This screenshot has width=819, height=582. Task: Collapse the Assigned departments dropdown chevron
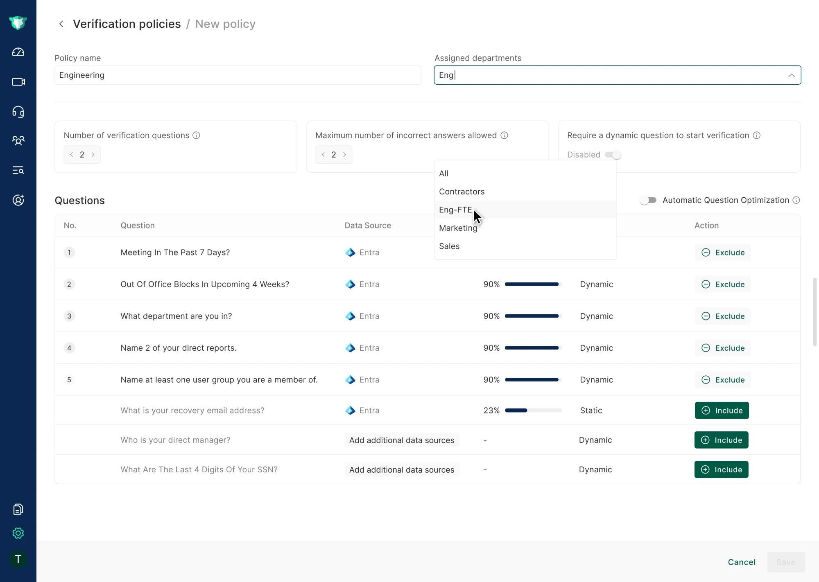(791, 75)
